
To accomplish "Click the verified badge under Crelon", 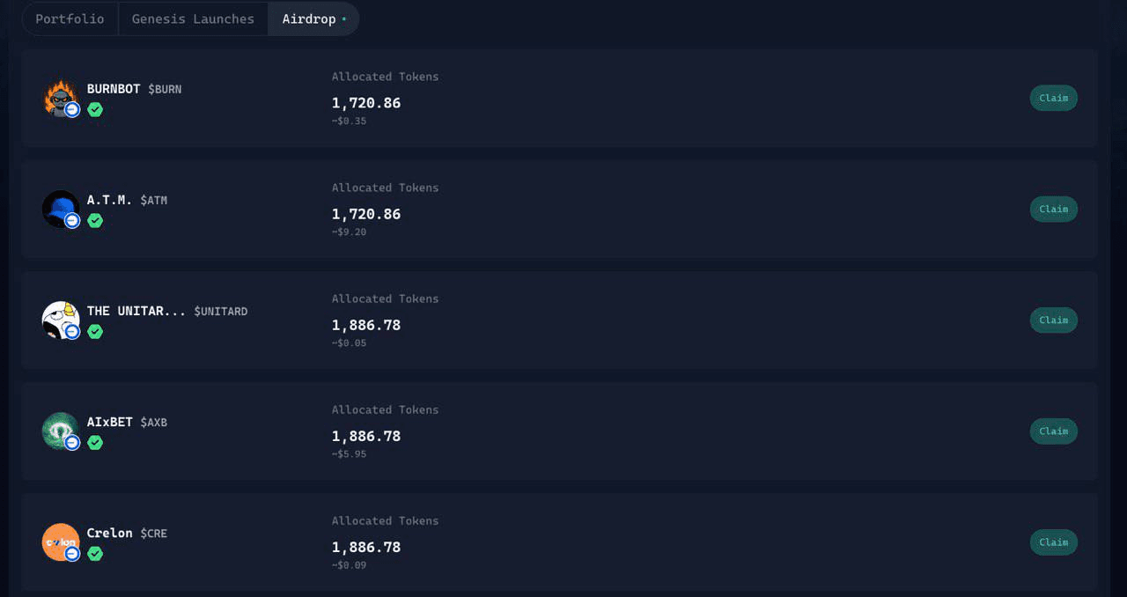I will [x=95, y=554].
